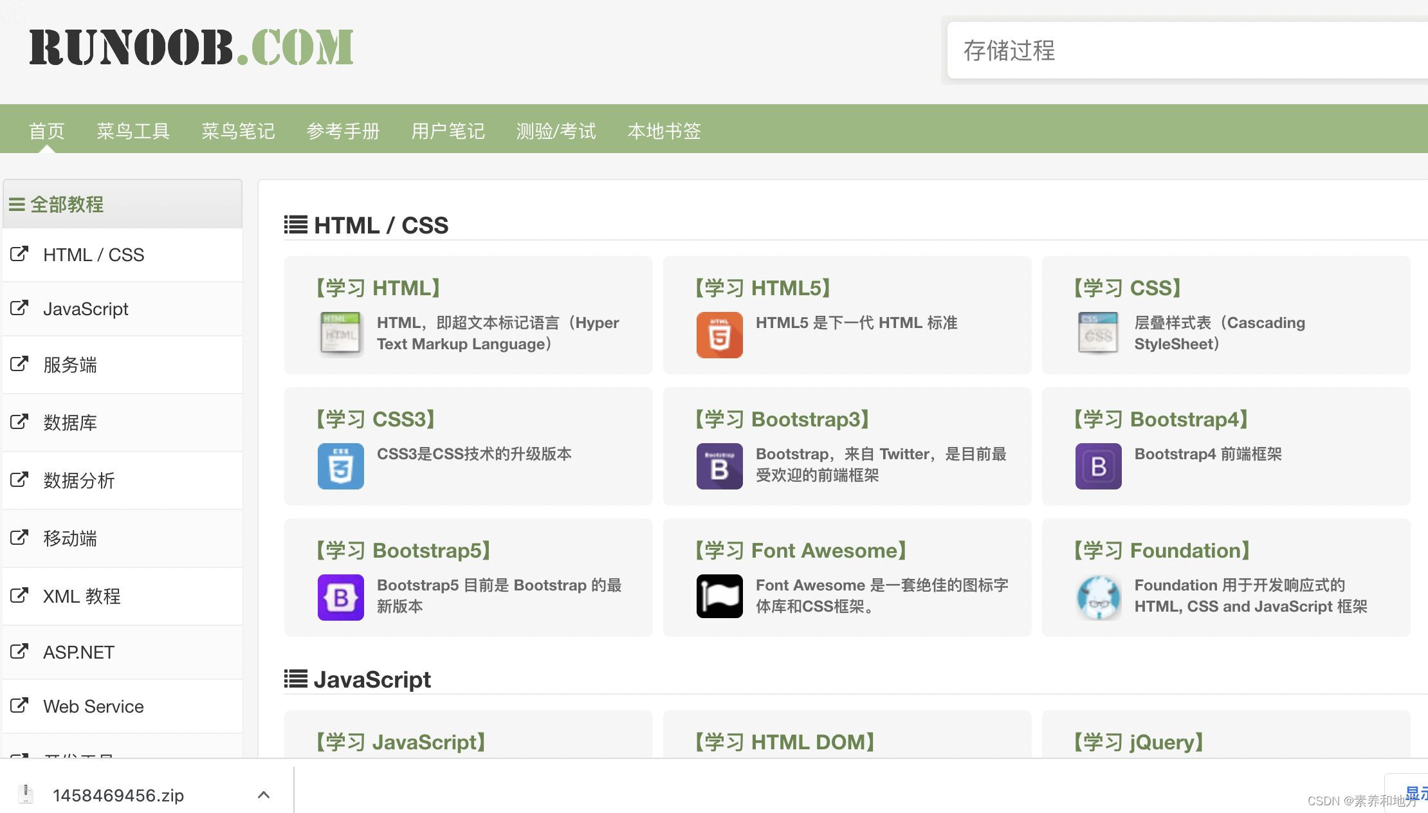Toggle the 全部教程 hamburger menu header

click(x=57, y=205)
